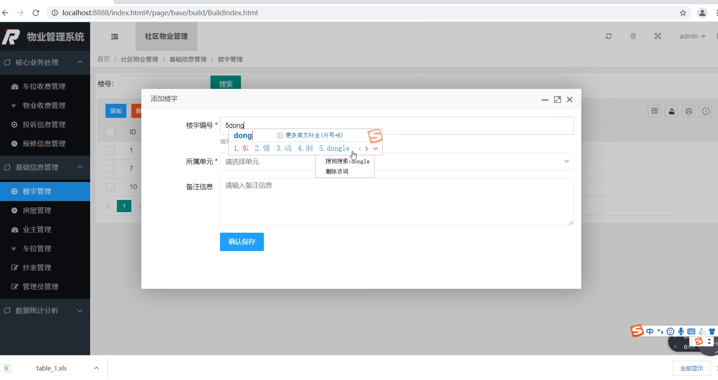Open the browser profile avatar
718x380 pixels.
pyautogui.click(x=702, y=13)
